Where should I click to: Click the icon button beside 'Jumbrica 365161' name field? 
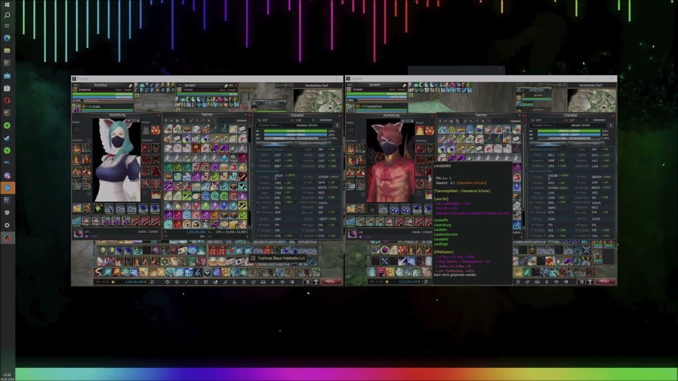(x=337, y=125)
